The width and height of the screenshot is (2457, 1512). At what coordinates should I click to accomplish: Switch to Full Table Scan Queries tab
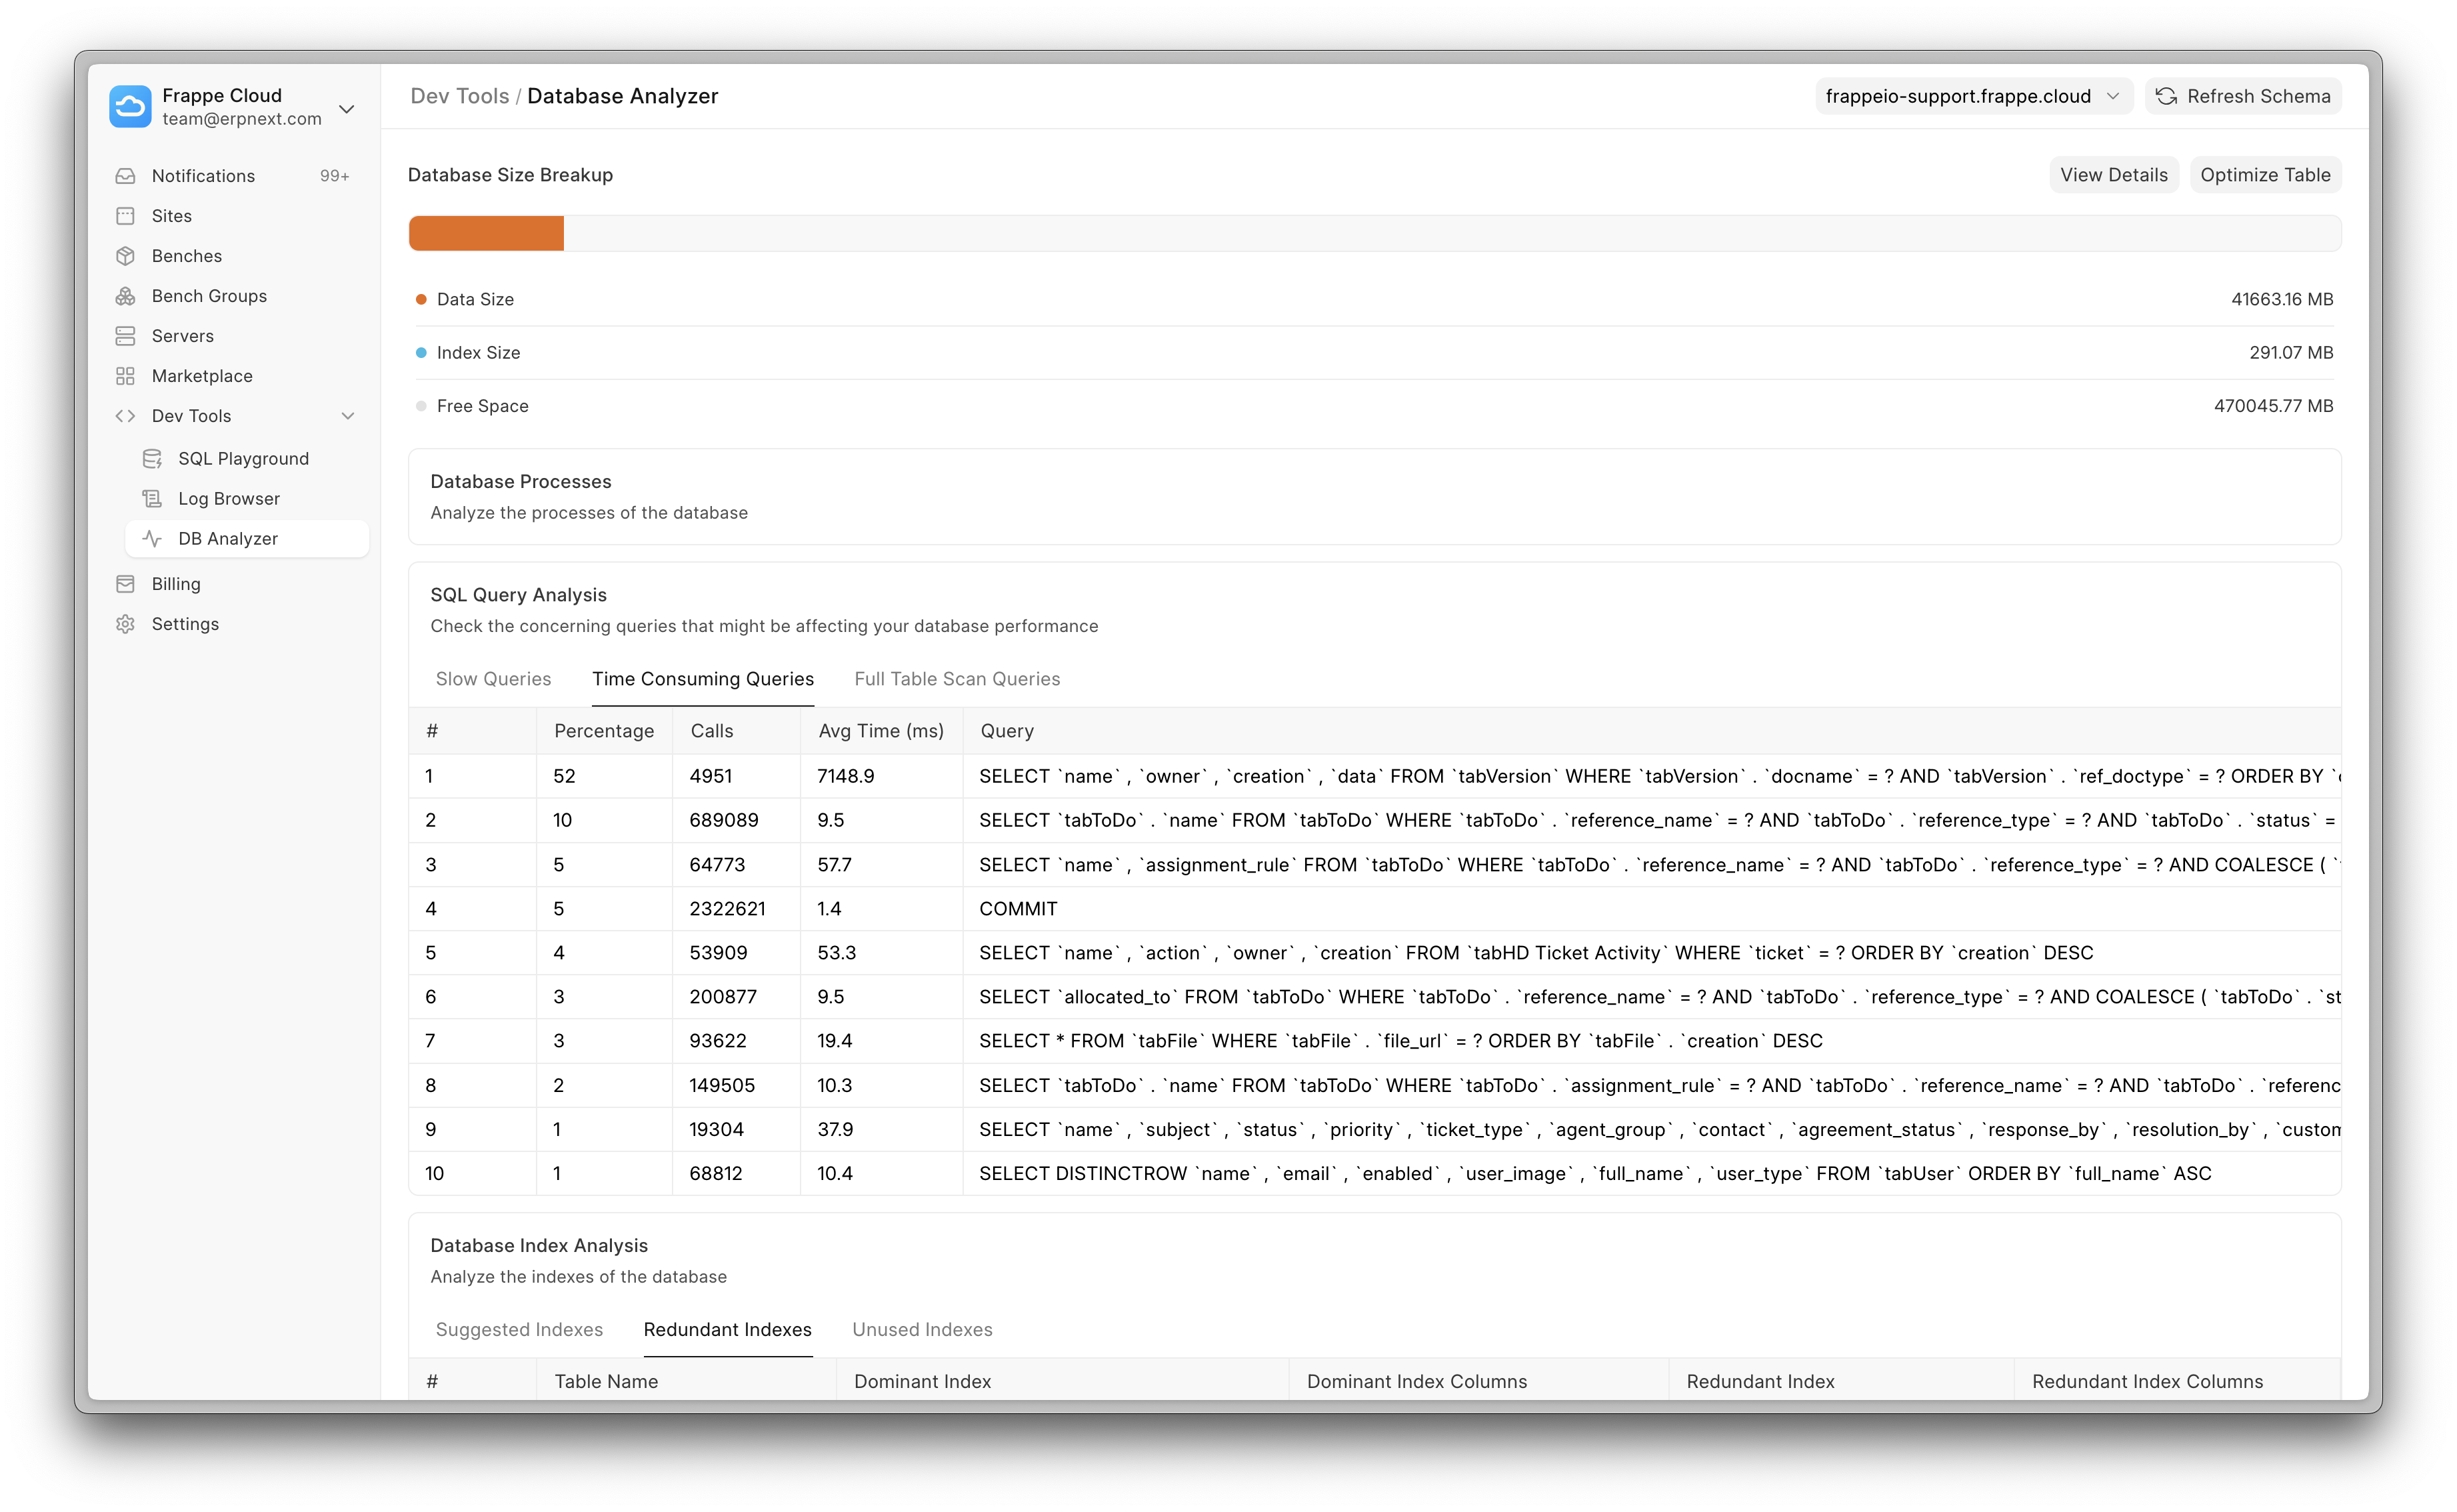click(x=957, y=679)
